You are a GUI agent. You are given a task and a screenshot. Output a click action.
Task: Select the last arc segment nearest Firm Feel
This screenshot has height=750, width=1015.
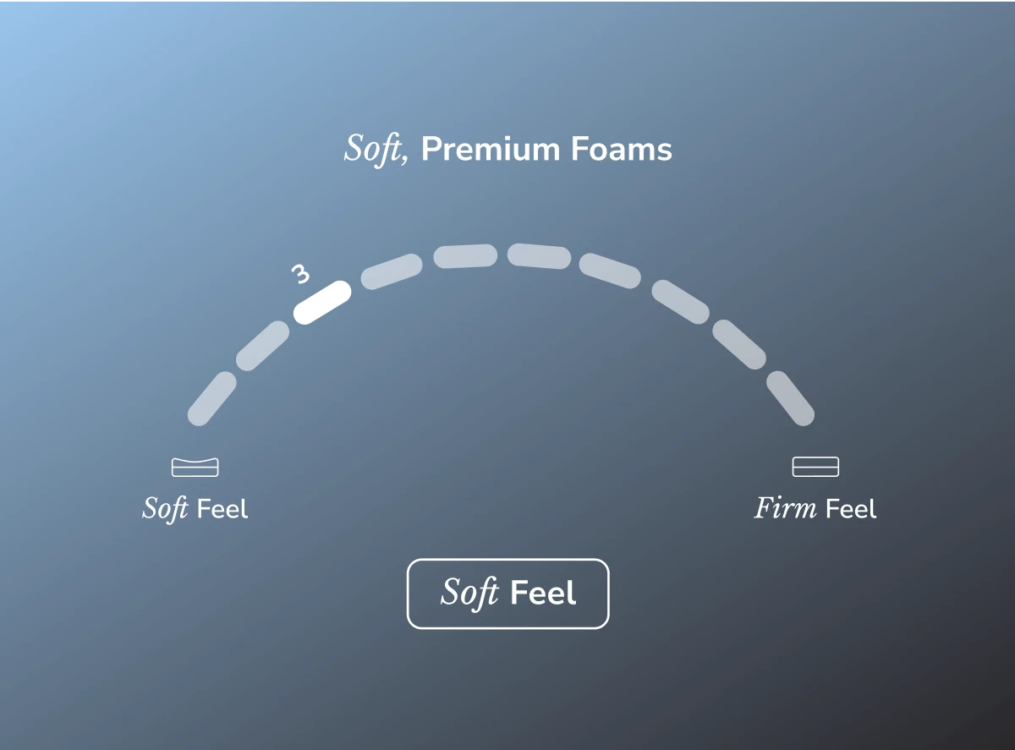(x=790, y=398)
